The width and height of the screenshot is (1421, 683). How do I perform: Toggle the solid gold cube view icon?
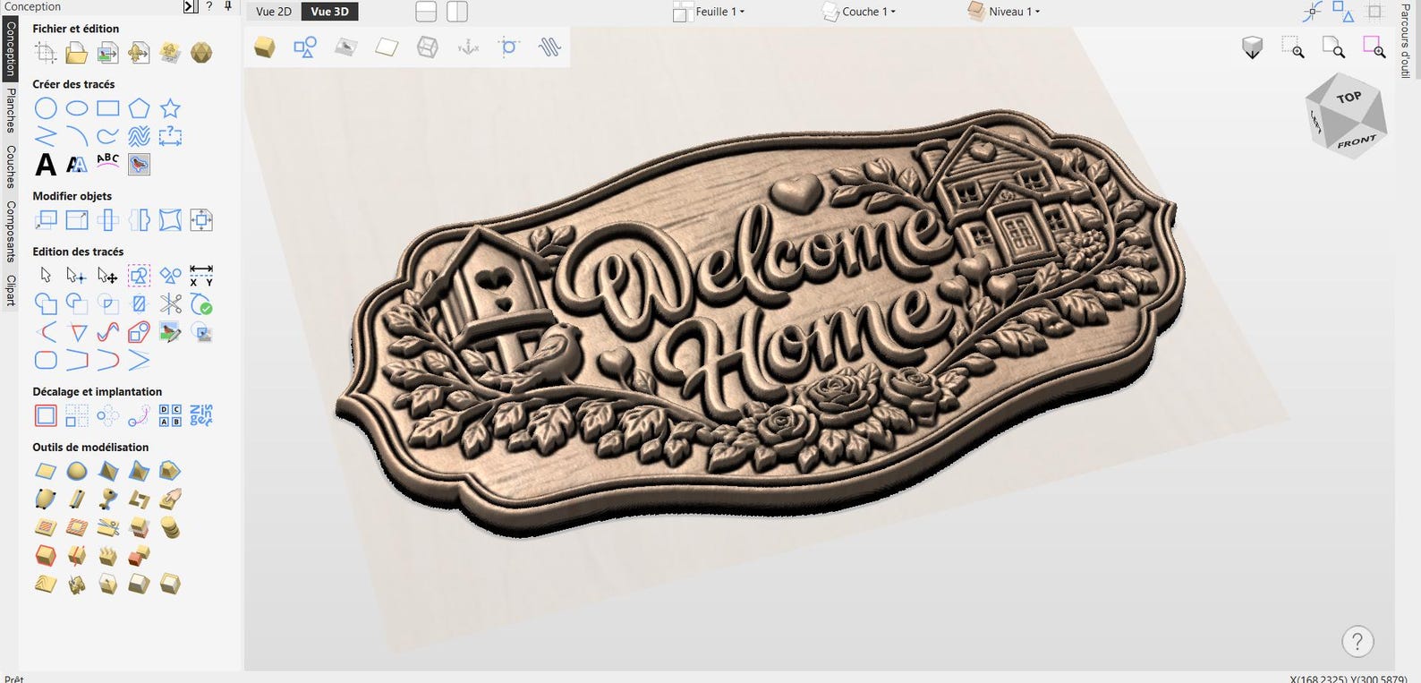click(264, 47)
